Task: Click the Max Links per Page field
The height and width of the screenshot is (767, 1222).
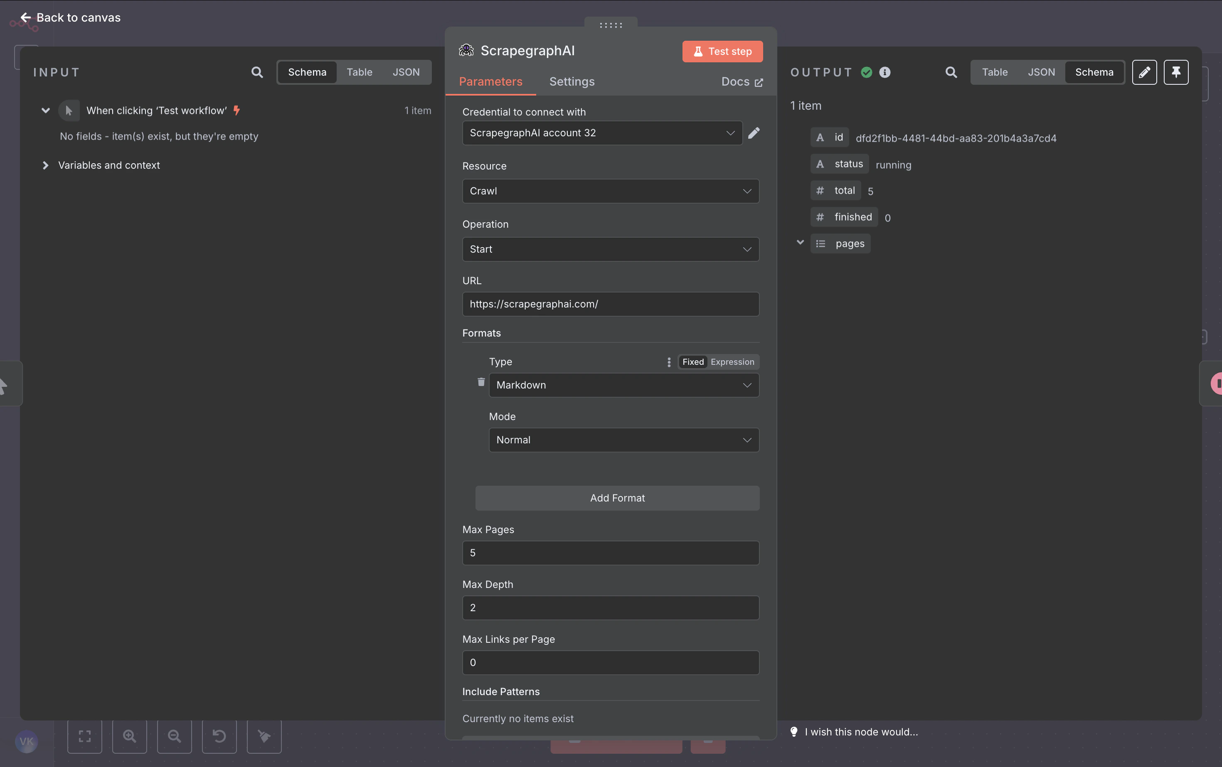Action: pyautogui.click(x=611, y=662)
